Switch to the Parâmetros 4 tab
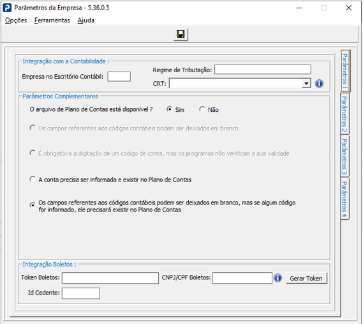The width and height of the screenshot is (363, 324). pos(344,199)
